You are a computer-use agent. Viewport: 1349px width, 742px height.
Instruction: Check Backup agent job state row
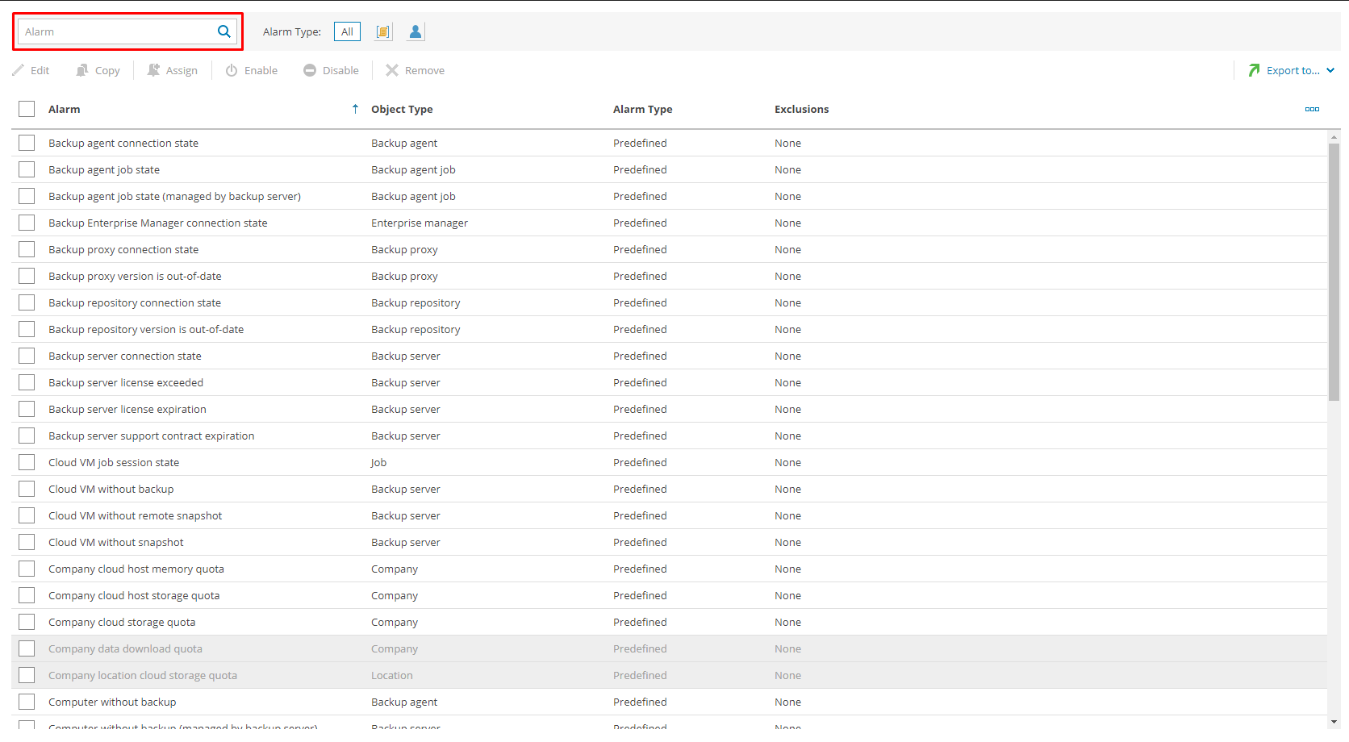coord(27,169)
